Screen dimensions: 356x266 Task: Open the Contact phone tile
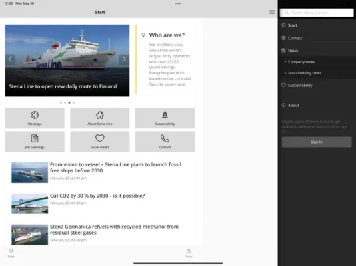(x=165, y=142)
